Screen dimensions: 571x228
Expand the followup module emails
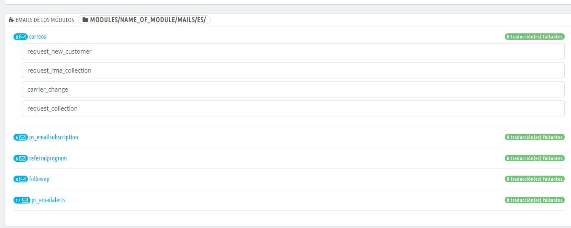point(39,179)
